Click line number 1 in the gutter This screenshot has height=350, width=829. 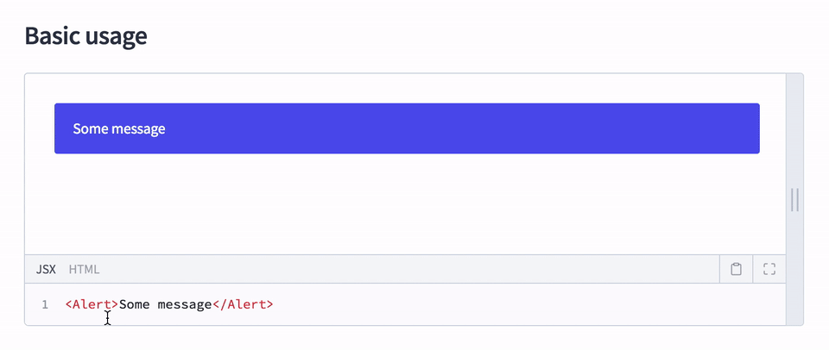(x=45, y=304)
